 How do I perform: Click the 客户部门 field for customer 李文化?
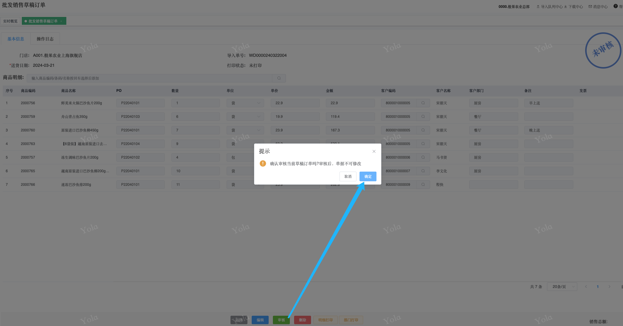point(494,171)
